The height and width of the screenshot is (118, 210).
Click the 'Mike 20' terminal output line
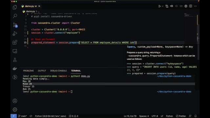click(27, 84)
